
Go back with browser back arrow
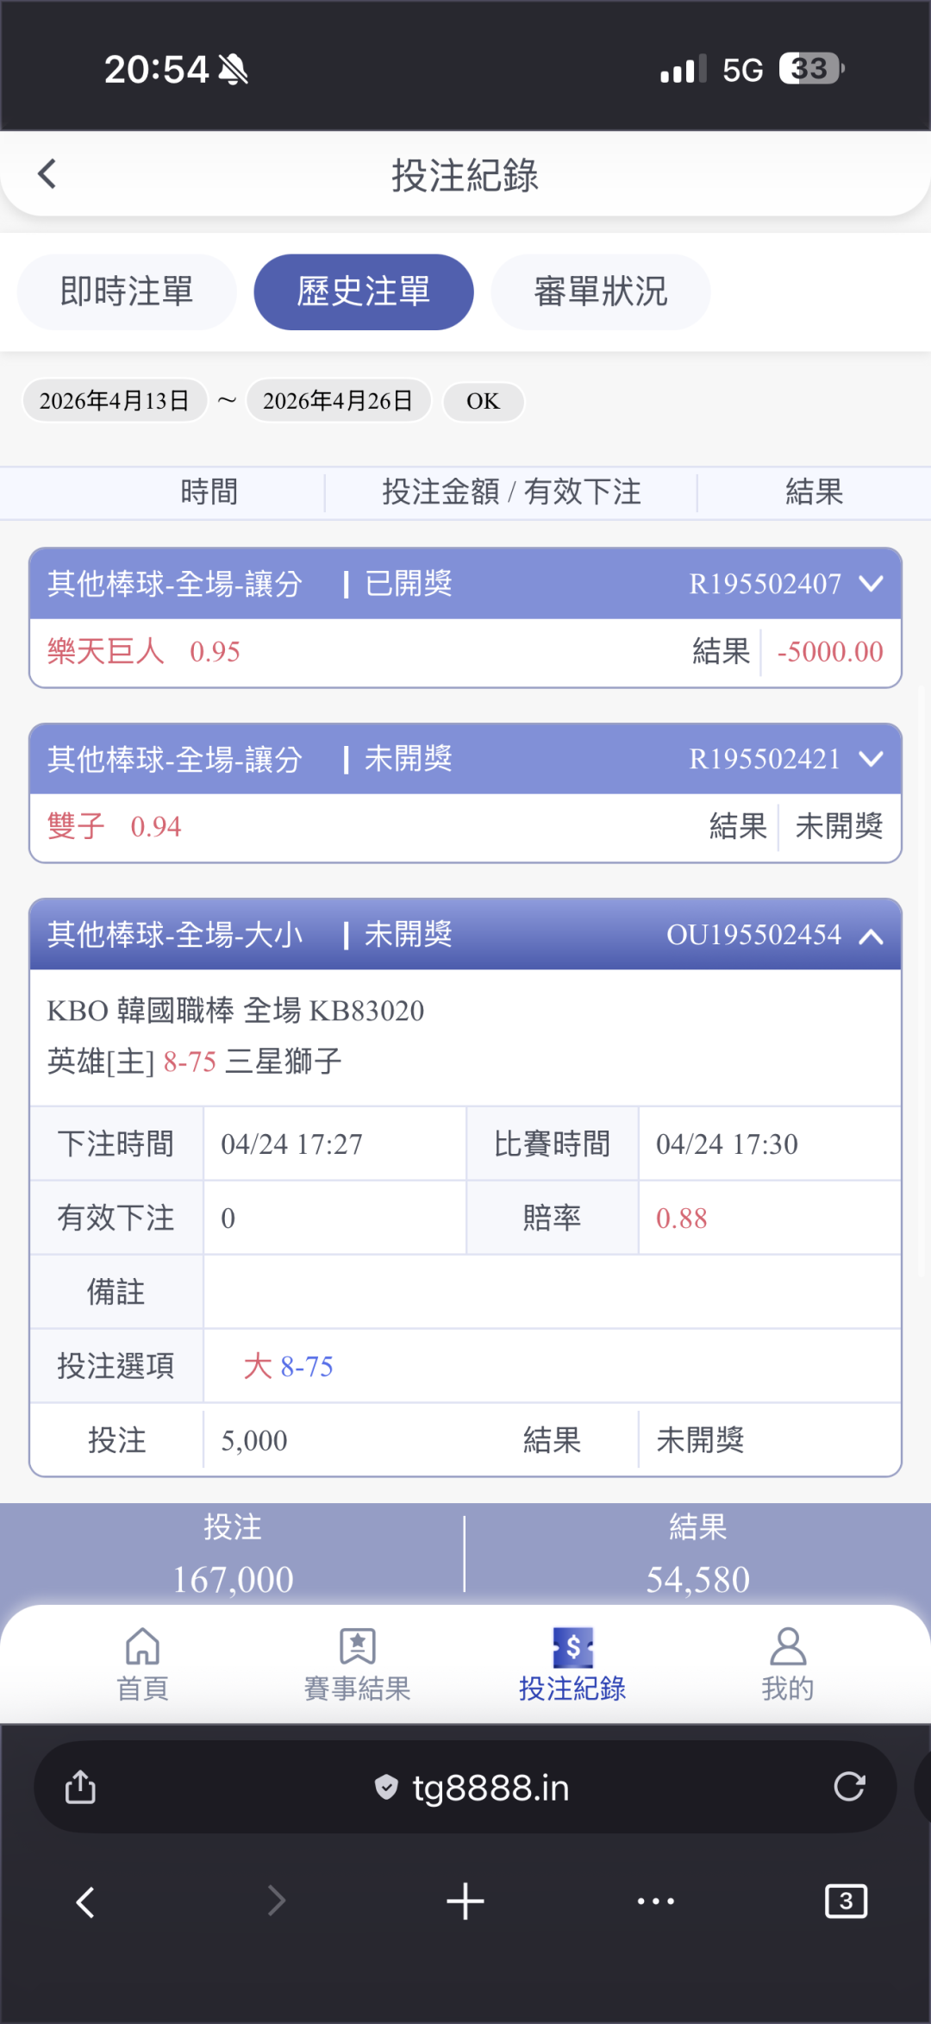pyautogui.click(x=85, y=1901)
